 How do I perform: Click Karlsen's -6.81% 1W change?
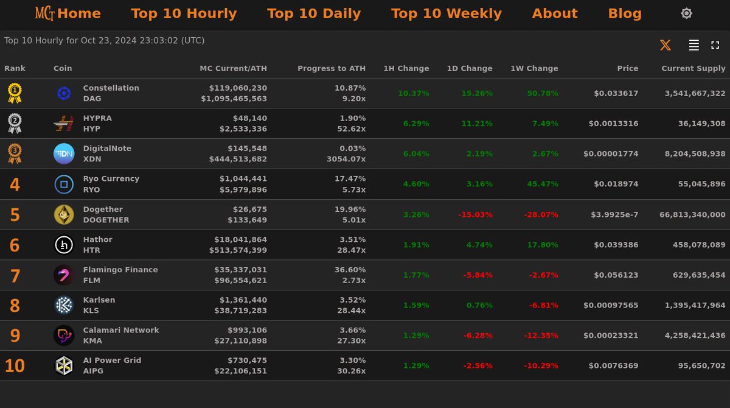click(x=544, y=305)
